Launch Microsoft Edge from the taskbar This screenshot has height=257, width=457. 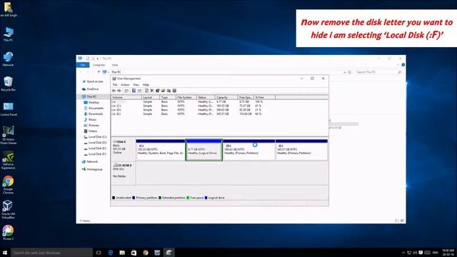coord(111,253)
